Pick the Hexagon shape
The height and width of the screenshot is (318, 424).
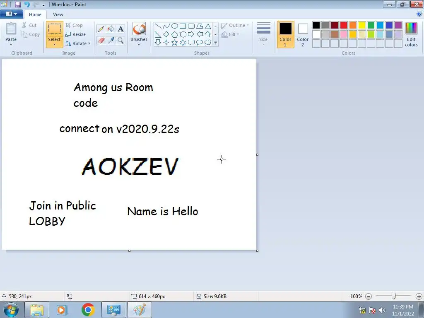(x=183, y=34)
